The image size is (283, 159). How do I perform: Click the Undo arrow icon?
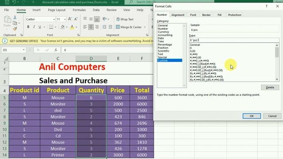coord(15,2)
